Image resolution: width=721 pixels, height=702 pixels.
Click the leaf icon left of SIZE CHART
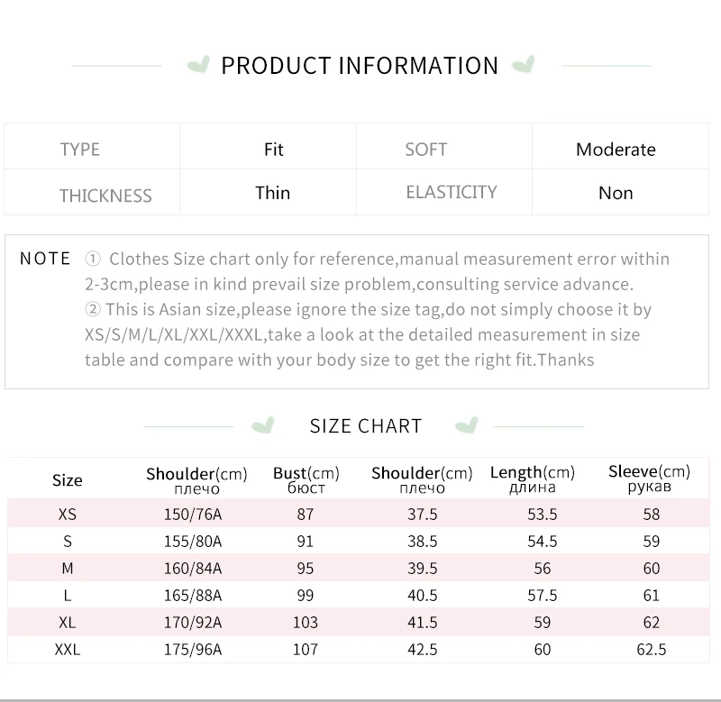pyautogui.click(x=262, y=425)
